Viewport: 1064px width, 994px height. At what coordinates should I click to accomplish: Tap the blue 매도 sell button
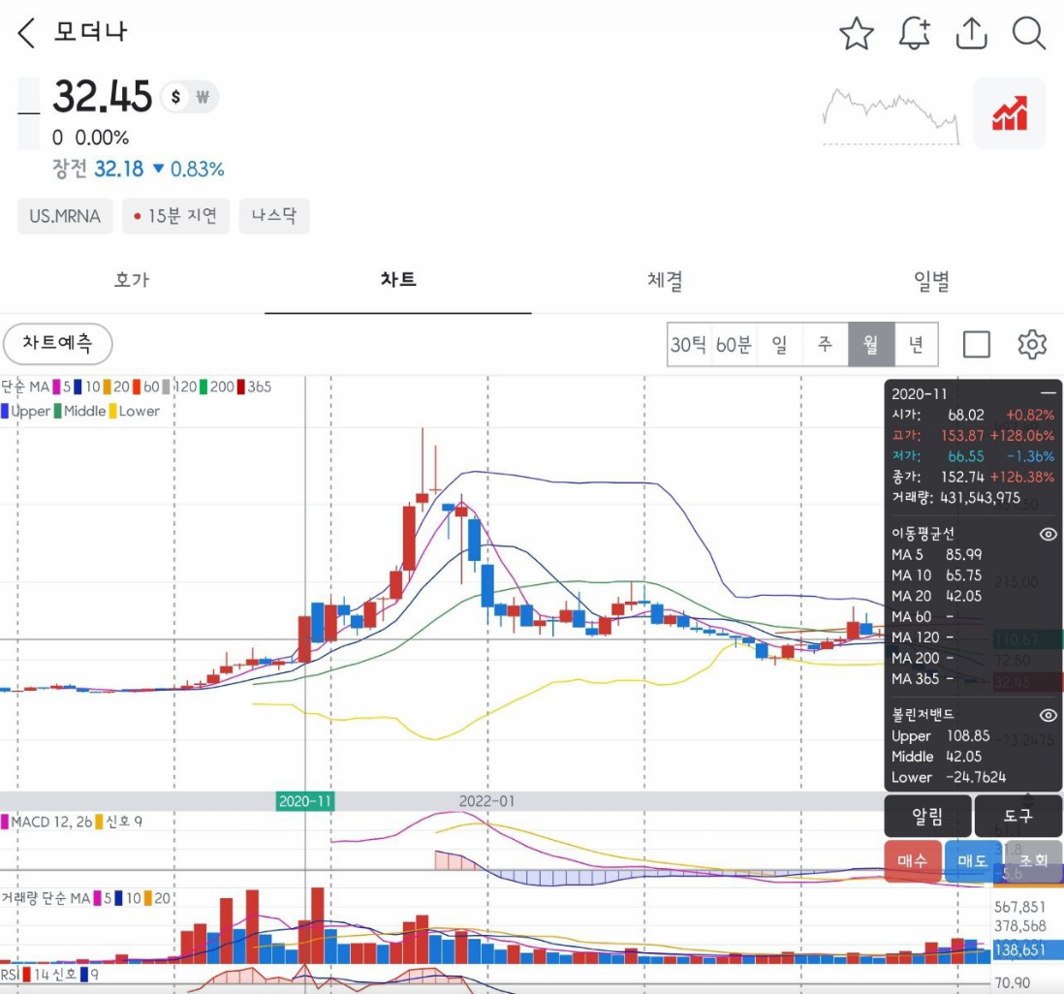pyautogui.click(x=972, y=861)
